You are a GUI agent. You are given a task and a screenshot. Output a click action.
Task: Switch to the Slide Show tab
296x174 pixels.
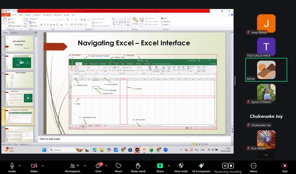pyautogui.click(x=57, y=15)
